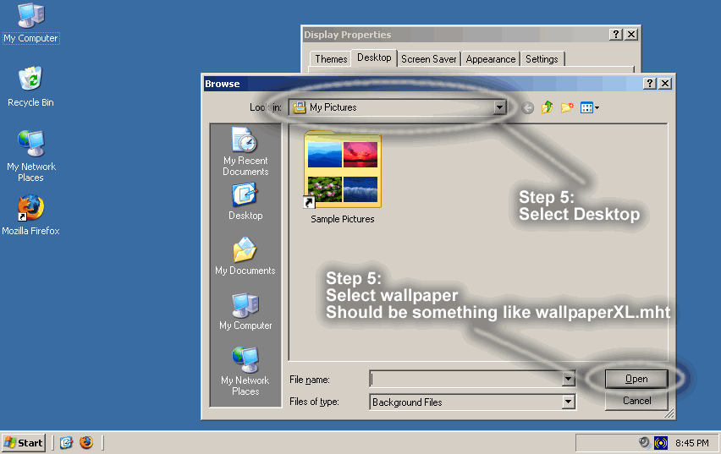Viewport: 721px width, 454px height.
Task: Expand the Files of type dropdown
Action: (x=569, y=402)
